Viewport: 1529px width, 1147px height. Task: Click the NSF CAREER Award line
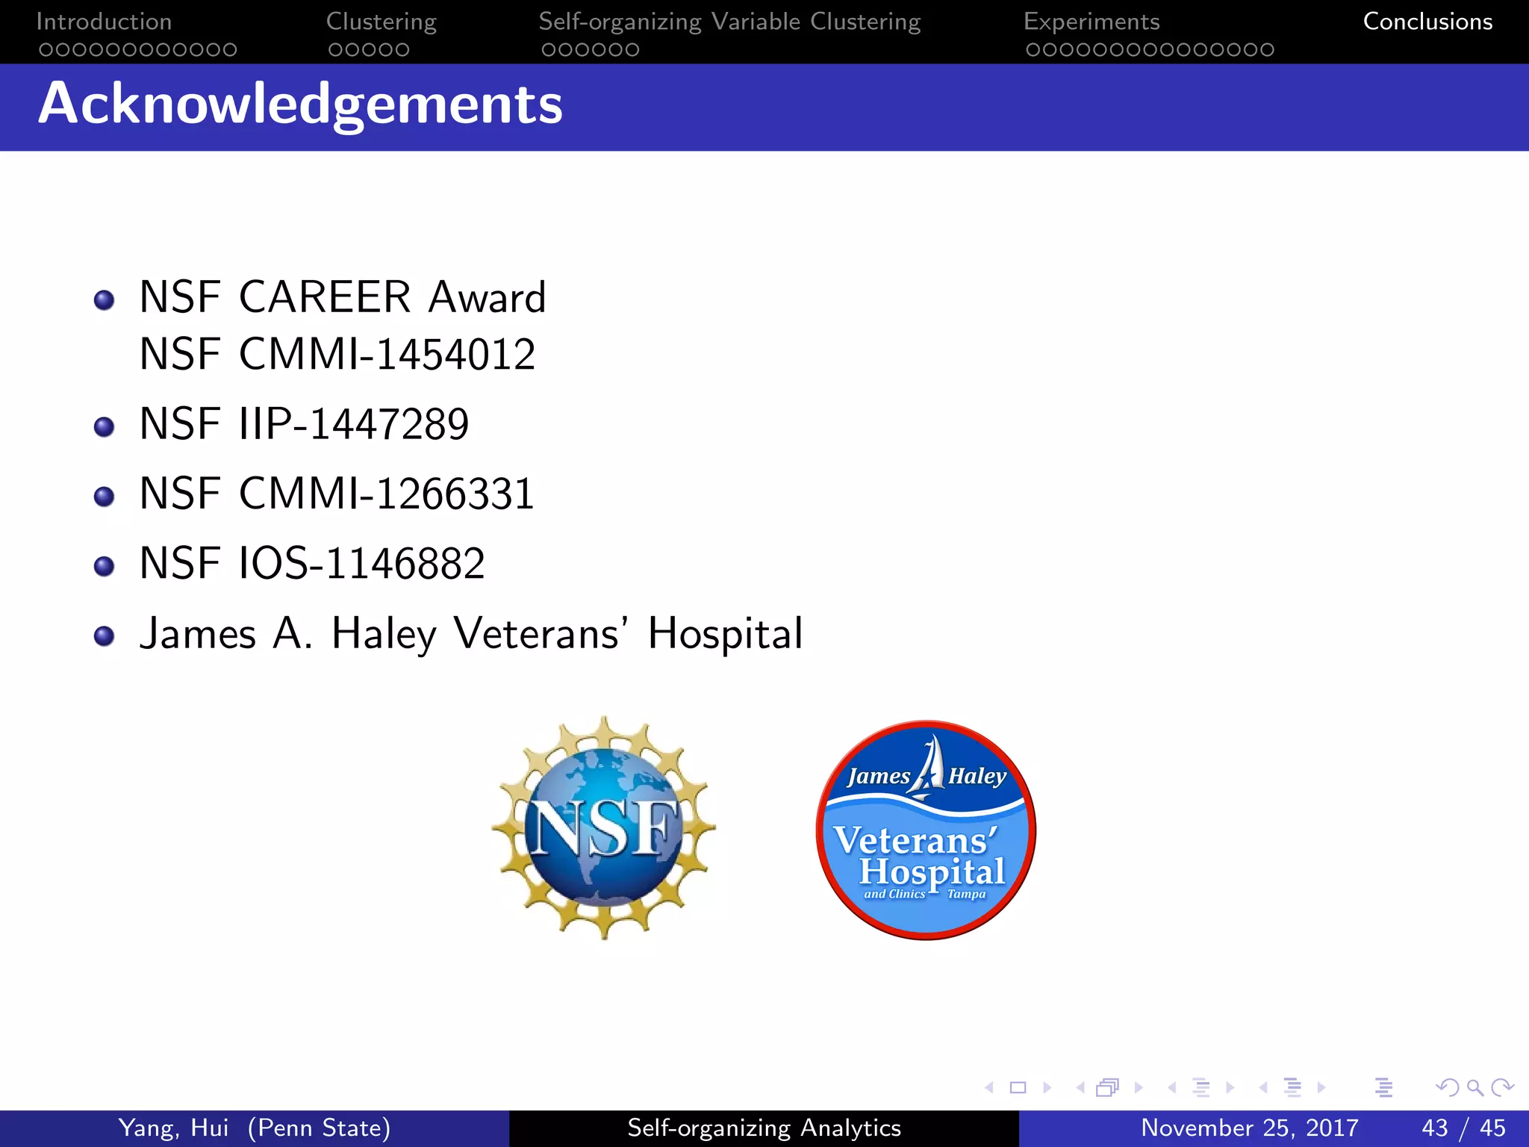(x=343, y=297)
